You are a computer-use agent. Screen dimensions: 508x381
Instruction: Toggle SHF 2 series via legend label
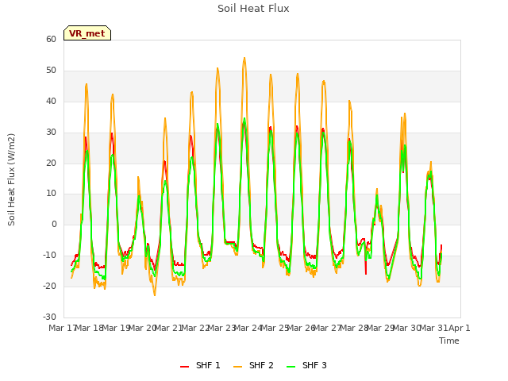(x=261, y=365)
